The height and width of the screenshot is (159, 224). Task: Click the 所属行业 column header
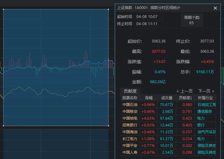pos(206,98)
